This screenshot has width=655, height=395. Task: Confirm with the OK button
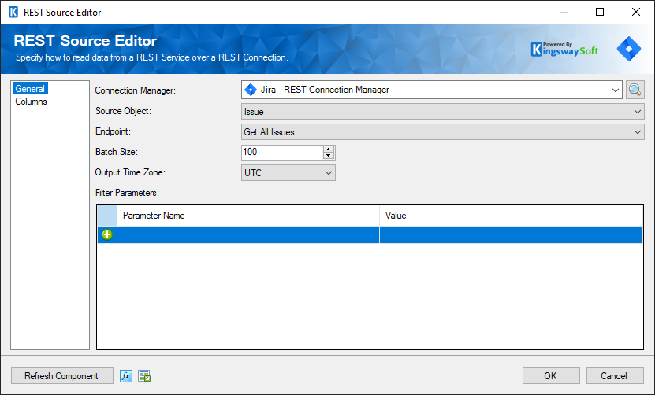pyautogui.click(x=551, y=376)
